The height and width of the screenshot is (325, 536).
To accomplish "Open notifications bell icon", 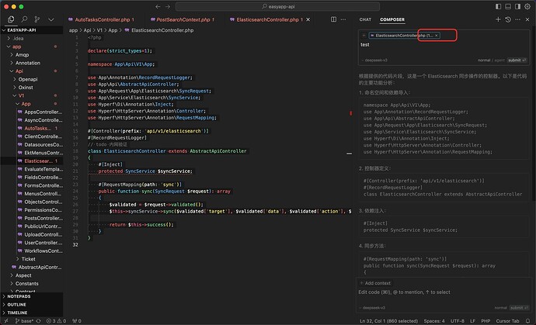I will point(527,321).
